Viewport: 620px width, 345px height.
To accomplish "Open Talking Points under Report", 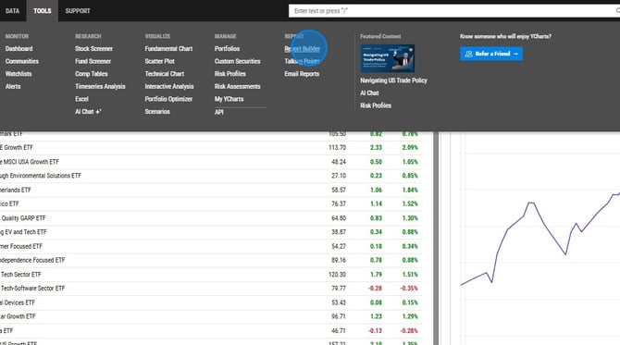I will [302, 61].
